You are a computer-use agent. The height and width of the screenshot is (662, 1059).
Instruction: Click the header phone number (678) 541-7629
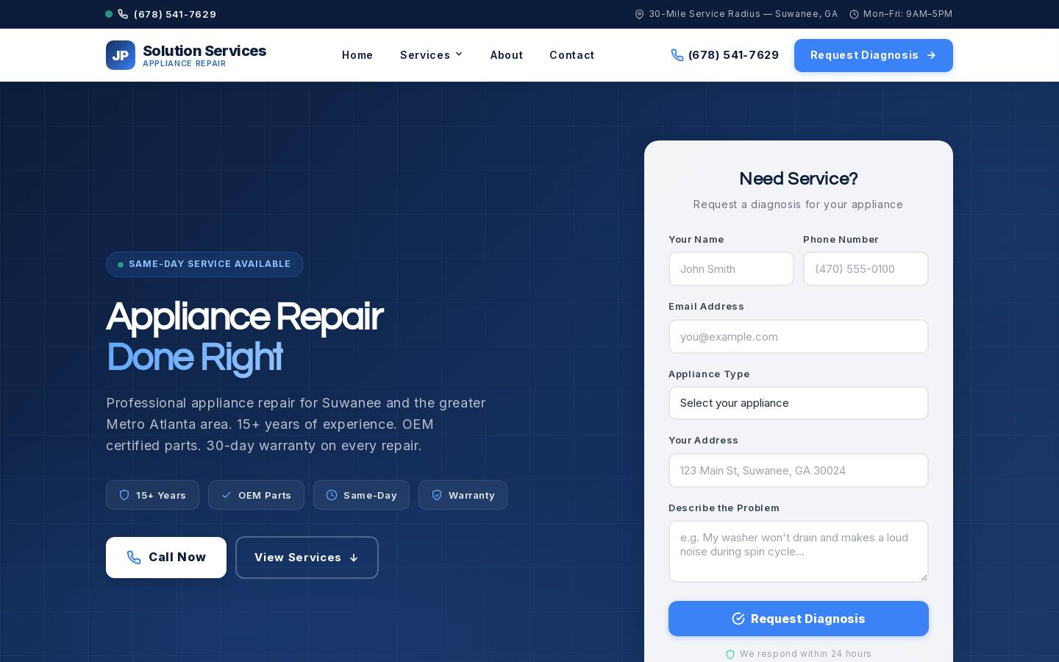point(733,55)
